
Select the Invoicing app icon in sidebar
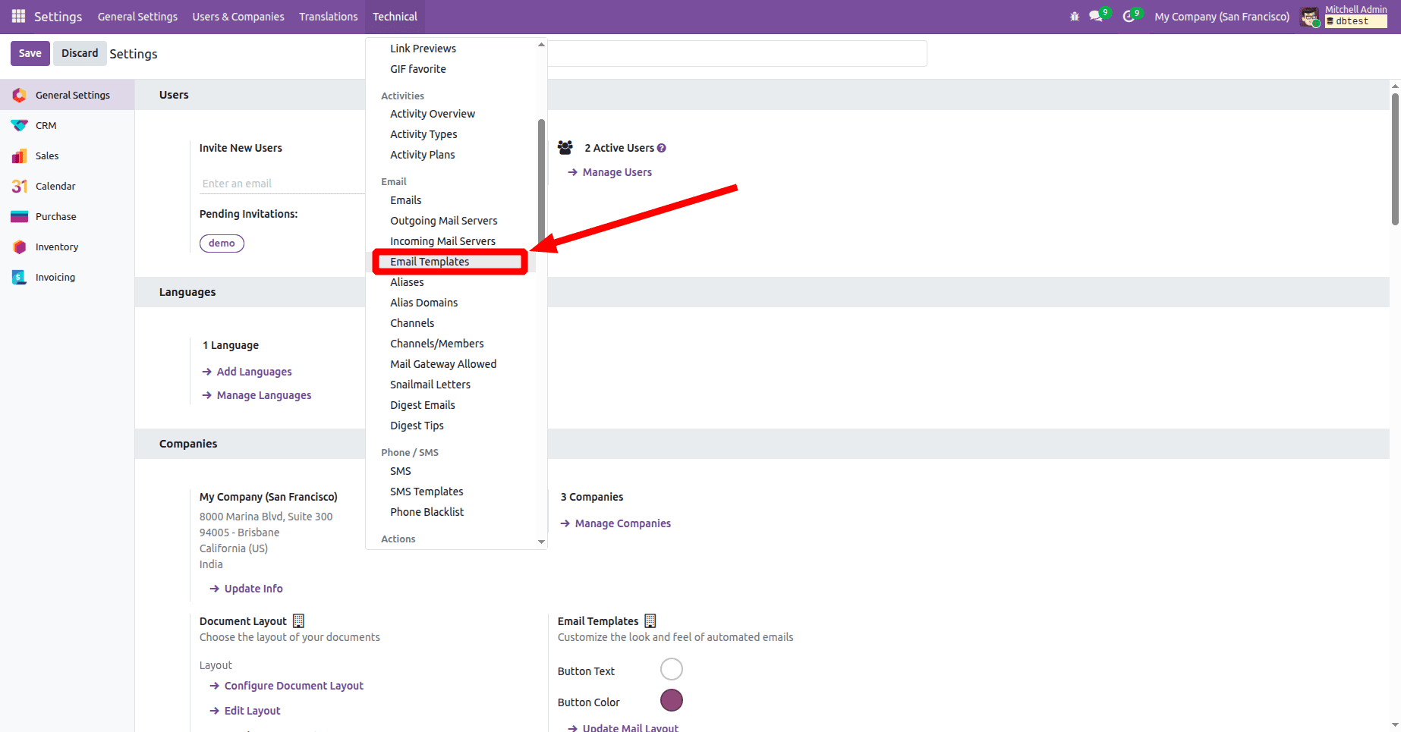[x=19, y=277]
